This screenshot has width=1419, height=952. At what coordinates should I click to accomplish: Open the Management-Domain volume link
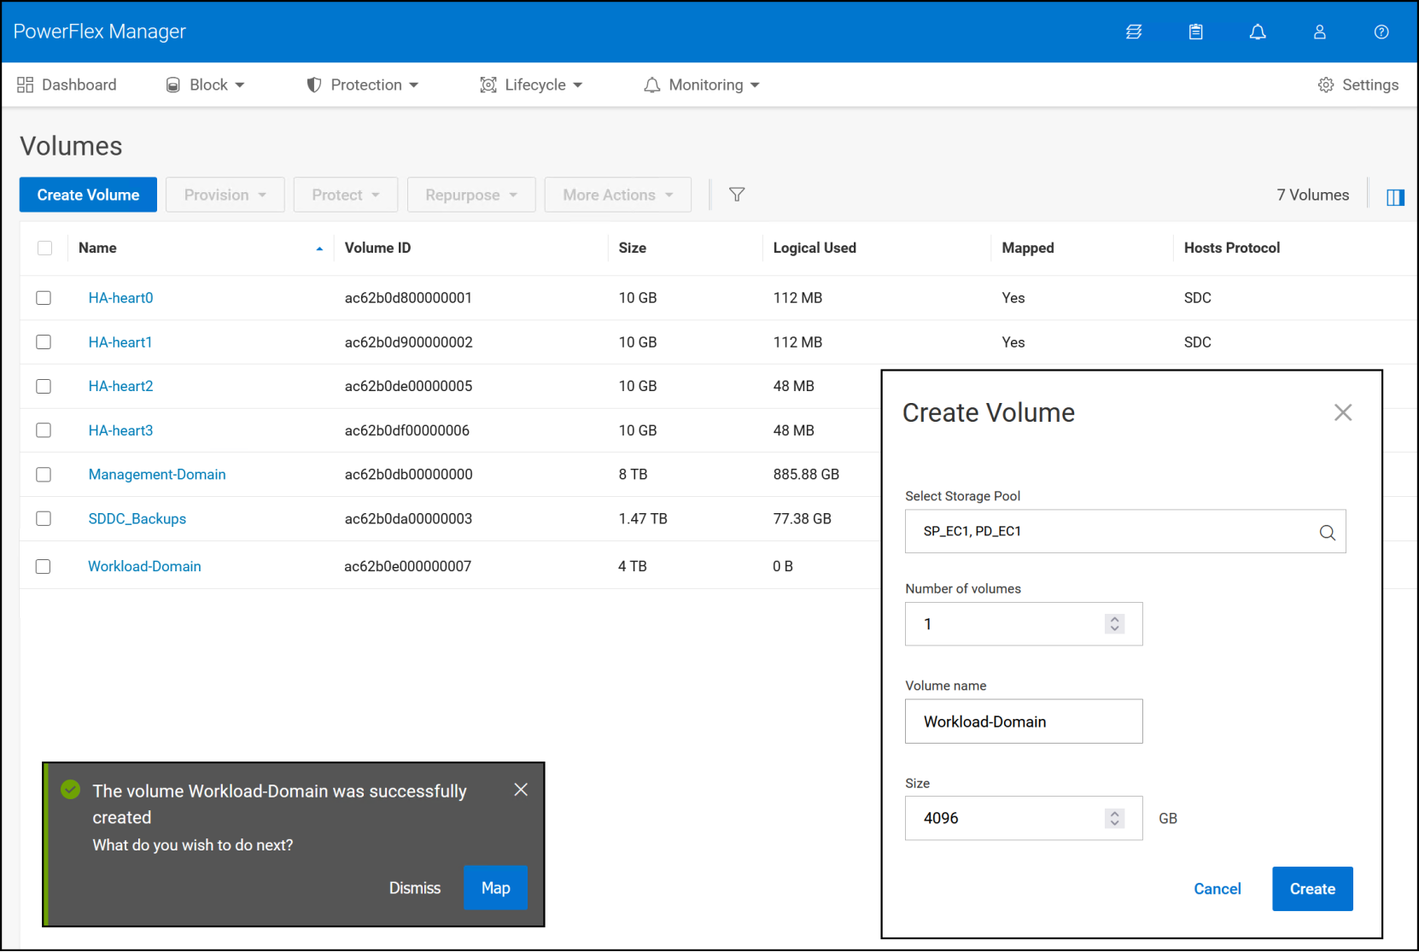(x=157, y=475)
